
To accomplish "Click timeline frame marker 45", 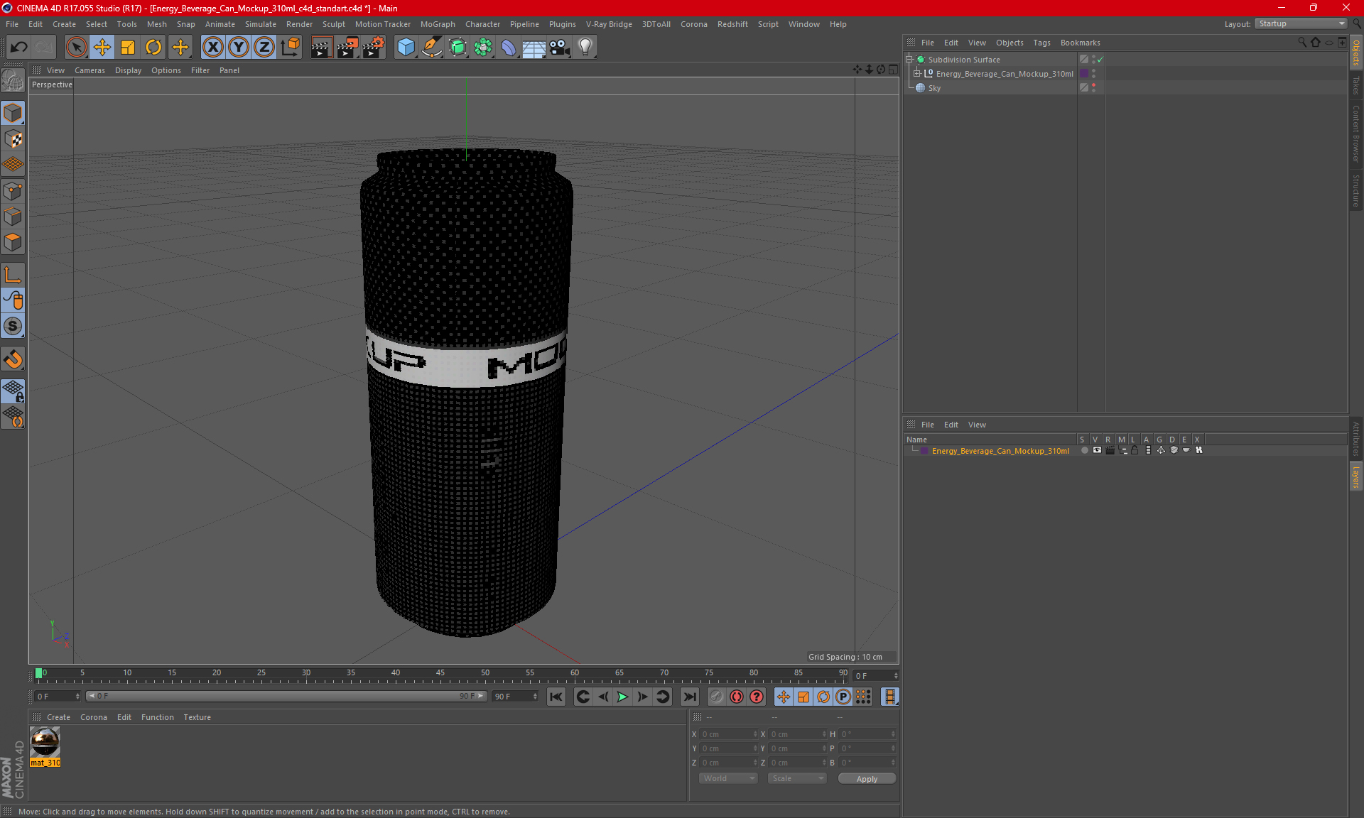I will 440,672.
